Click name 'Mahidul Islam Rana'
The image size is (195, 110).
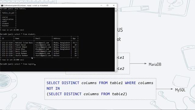pyautogui.click(x=24, y=43)
